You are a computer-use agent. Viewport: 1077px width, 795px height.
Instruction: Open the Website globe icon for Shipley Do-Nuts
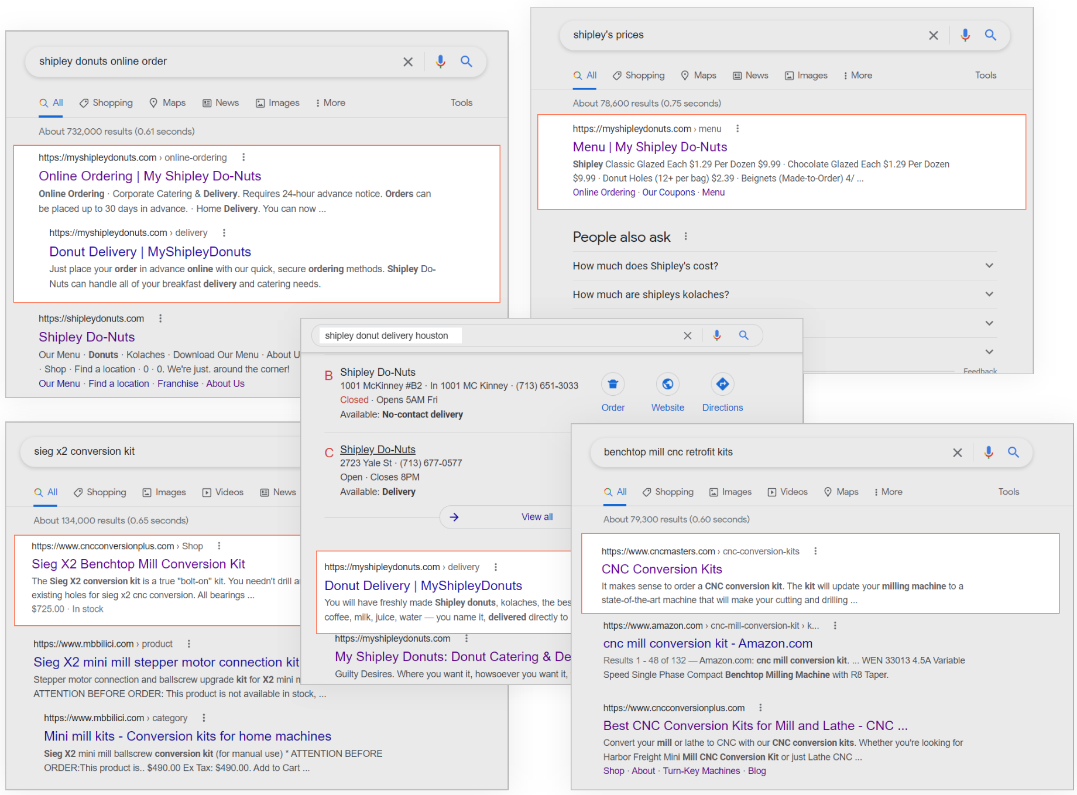[x=667, y=384]
